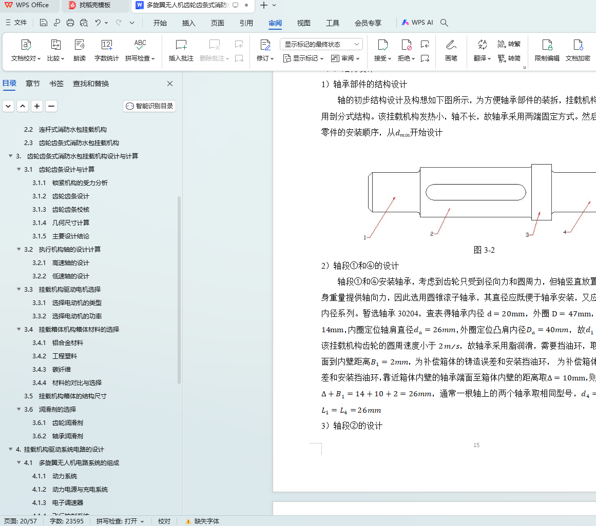
Task: Open the 引用 ribbon tab
Action: [x=246, y=23]
